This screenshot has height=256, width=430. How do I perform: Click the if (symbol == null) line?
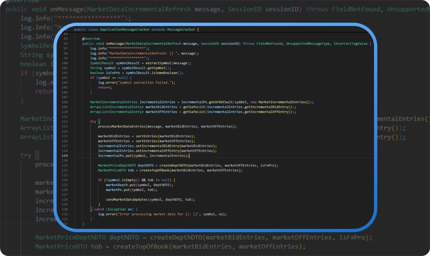(x=111, y=78)
